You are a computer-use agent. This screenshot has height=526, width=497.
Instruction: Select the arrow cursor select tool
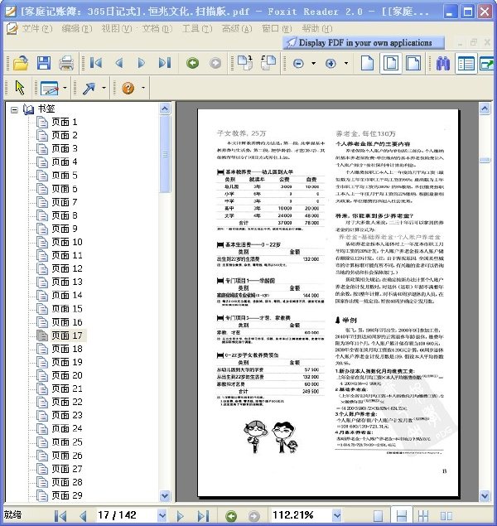(x=20, y=88)
